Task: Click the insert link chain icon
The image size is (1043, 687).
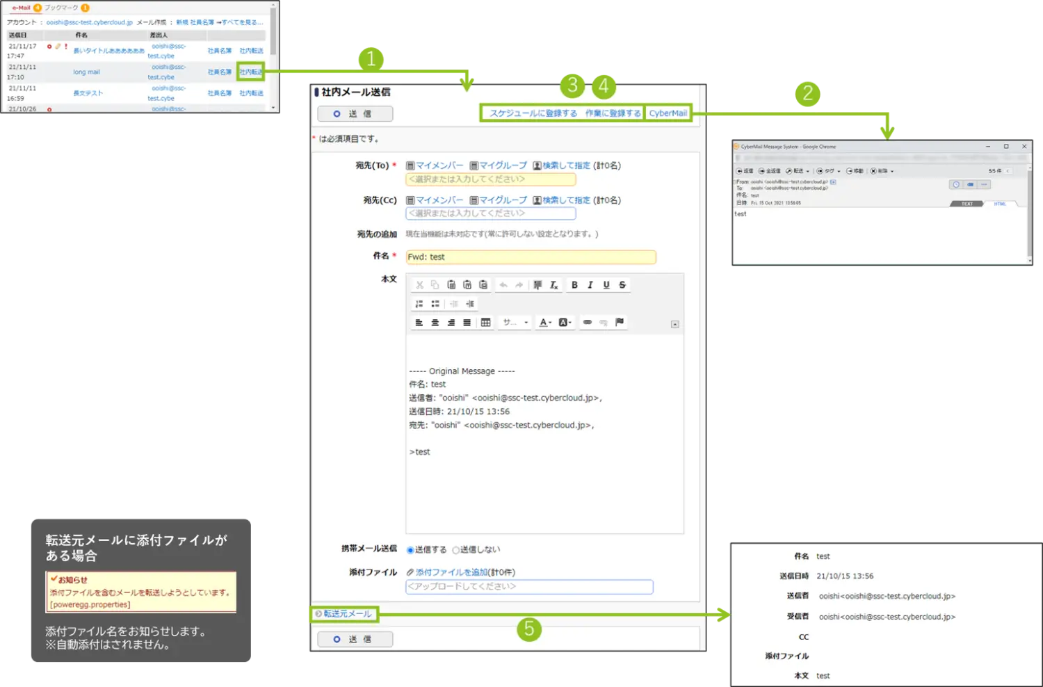Action: [x=588, y=323]
